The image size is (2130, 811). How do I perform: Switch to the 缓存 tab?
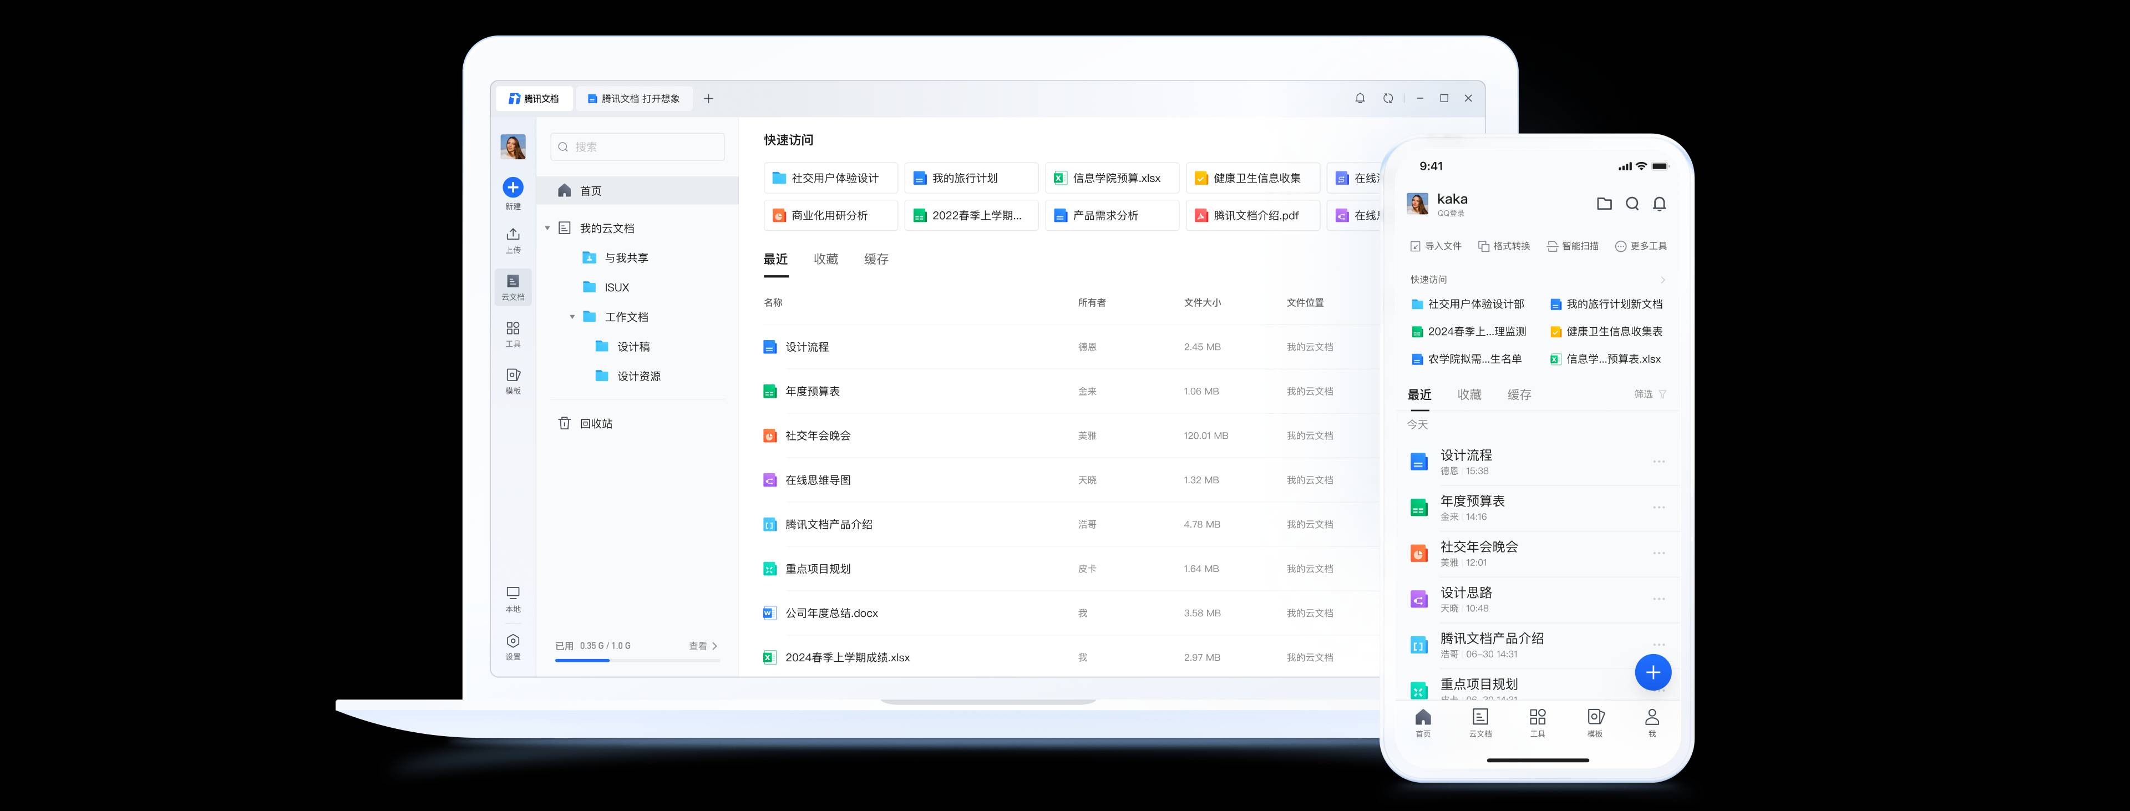point(876,258)
